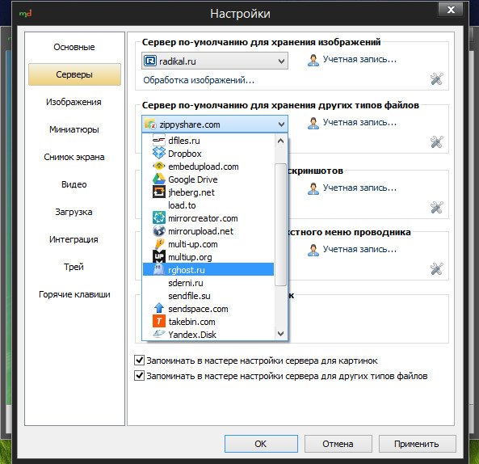
Task: Click wrench icon for file server settings
Action: [436, 141]
